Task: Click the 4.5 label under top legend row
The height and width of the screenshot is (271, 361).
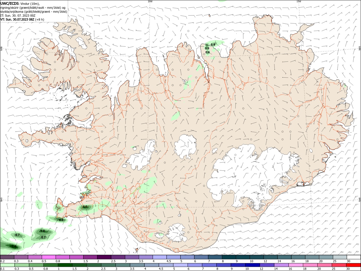Action: (x=169, y=261)
